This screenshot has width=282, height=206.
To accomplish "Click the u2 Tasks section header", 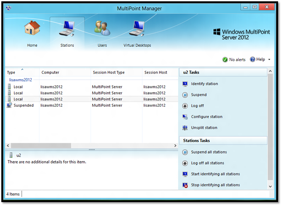I will tap(223, 72).
